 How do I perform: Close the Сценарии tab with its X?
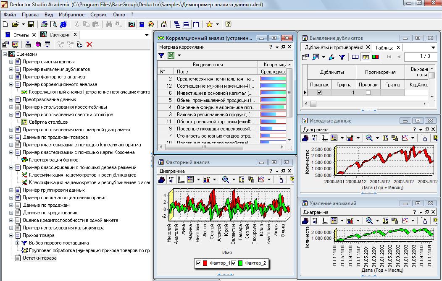click(75, 34)
